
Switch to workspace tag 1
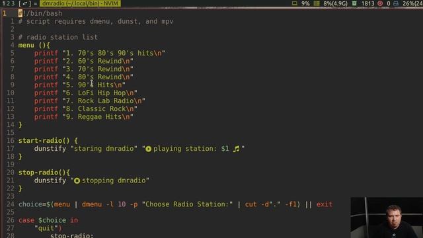(x=3, y=3)
